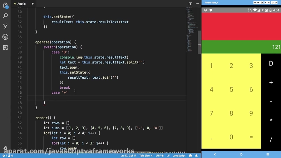The width and height of the screenshot is (281, 158).
Task: Open the Extensions view in the activity bar
Action: [5, 47]
